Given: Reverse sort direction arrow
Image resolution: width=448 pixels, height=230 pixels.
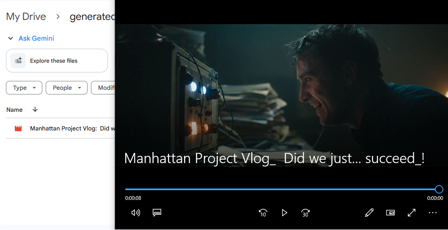Looking at the screenshot, I should click(x=35, y=110).
